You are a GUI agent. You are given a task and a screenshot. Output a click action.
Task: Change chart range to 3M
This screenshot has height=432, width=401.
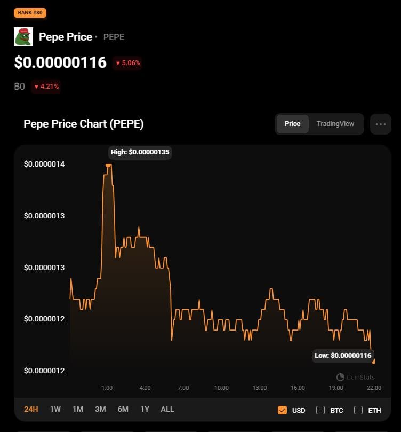click(100, 409)
